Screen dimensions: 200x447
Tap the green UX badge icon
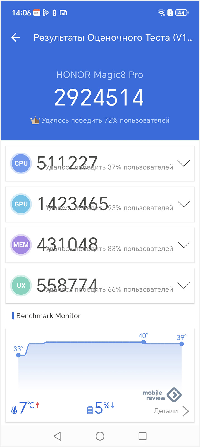(21, 286)
